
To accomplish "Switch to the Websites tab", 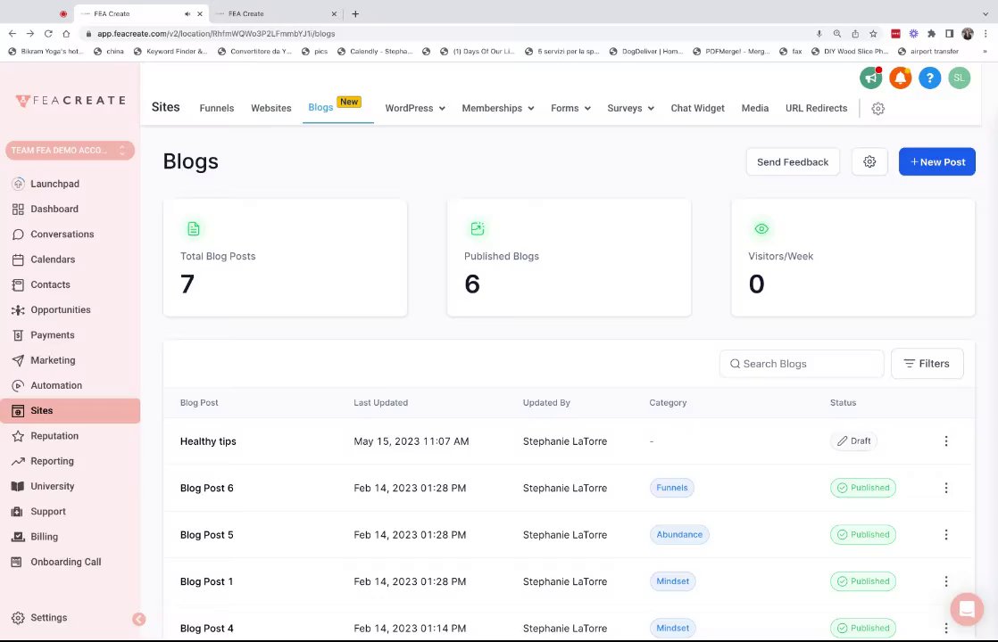I will pyautogui.click(x=271, y=108).
